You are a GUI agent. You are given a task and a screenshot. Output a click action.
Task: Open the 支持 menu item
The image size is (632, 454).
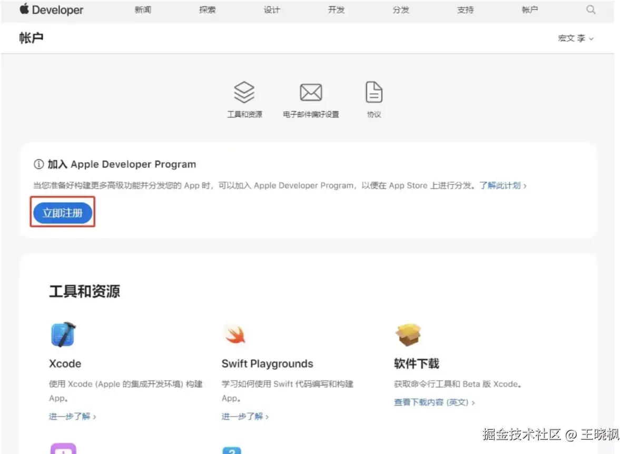pos(466,10)
